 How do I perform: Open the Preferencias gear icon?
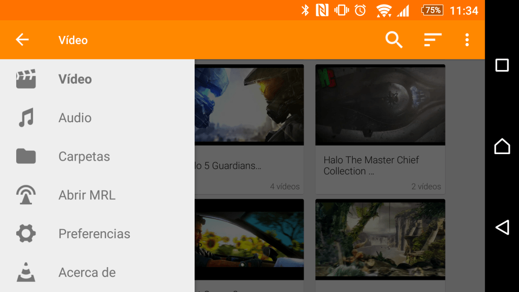(x=25, y=233)
